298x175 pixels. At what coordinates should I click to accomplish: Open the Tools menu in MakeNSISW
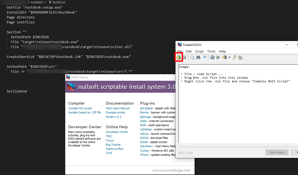click(211, 51)
